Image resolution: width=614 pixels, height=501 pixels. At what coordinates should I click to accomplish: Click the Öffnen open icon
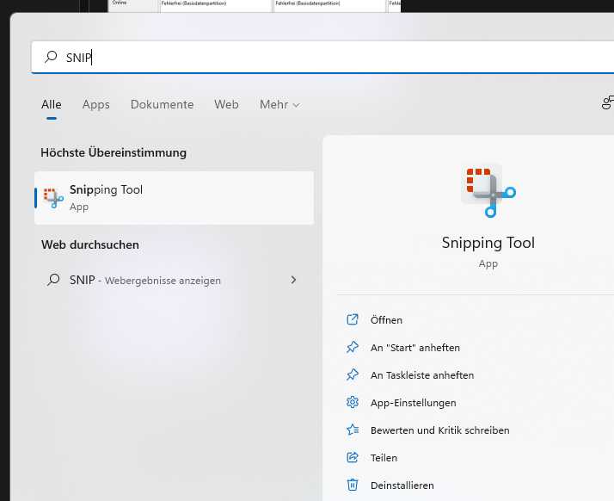[x=353, y=320]
